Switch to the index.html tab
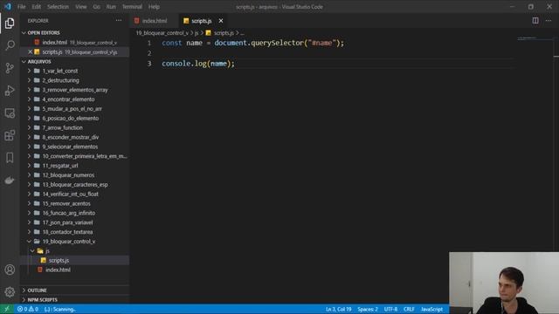The height and width of the screenshot is (314, 559). 155,21
